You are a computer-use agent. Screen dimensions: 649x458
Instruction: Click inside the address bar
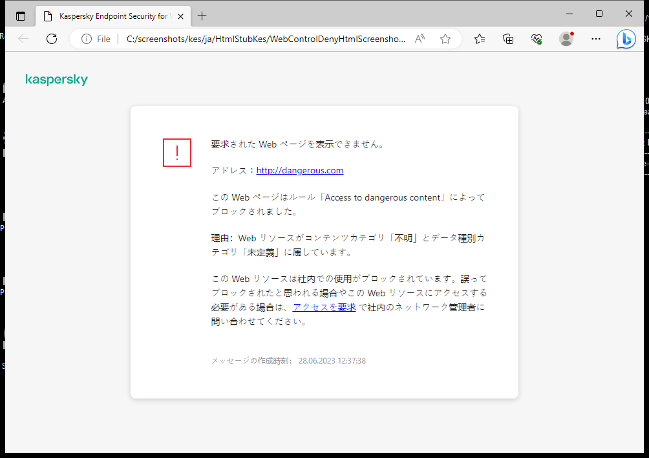(x=259, y=39)
